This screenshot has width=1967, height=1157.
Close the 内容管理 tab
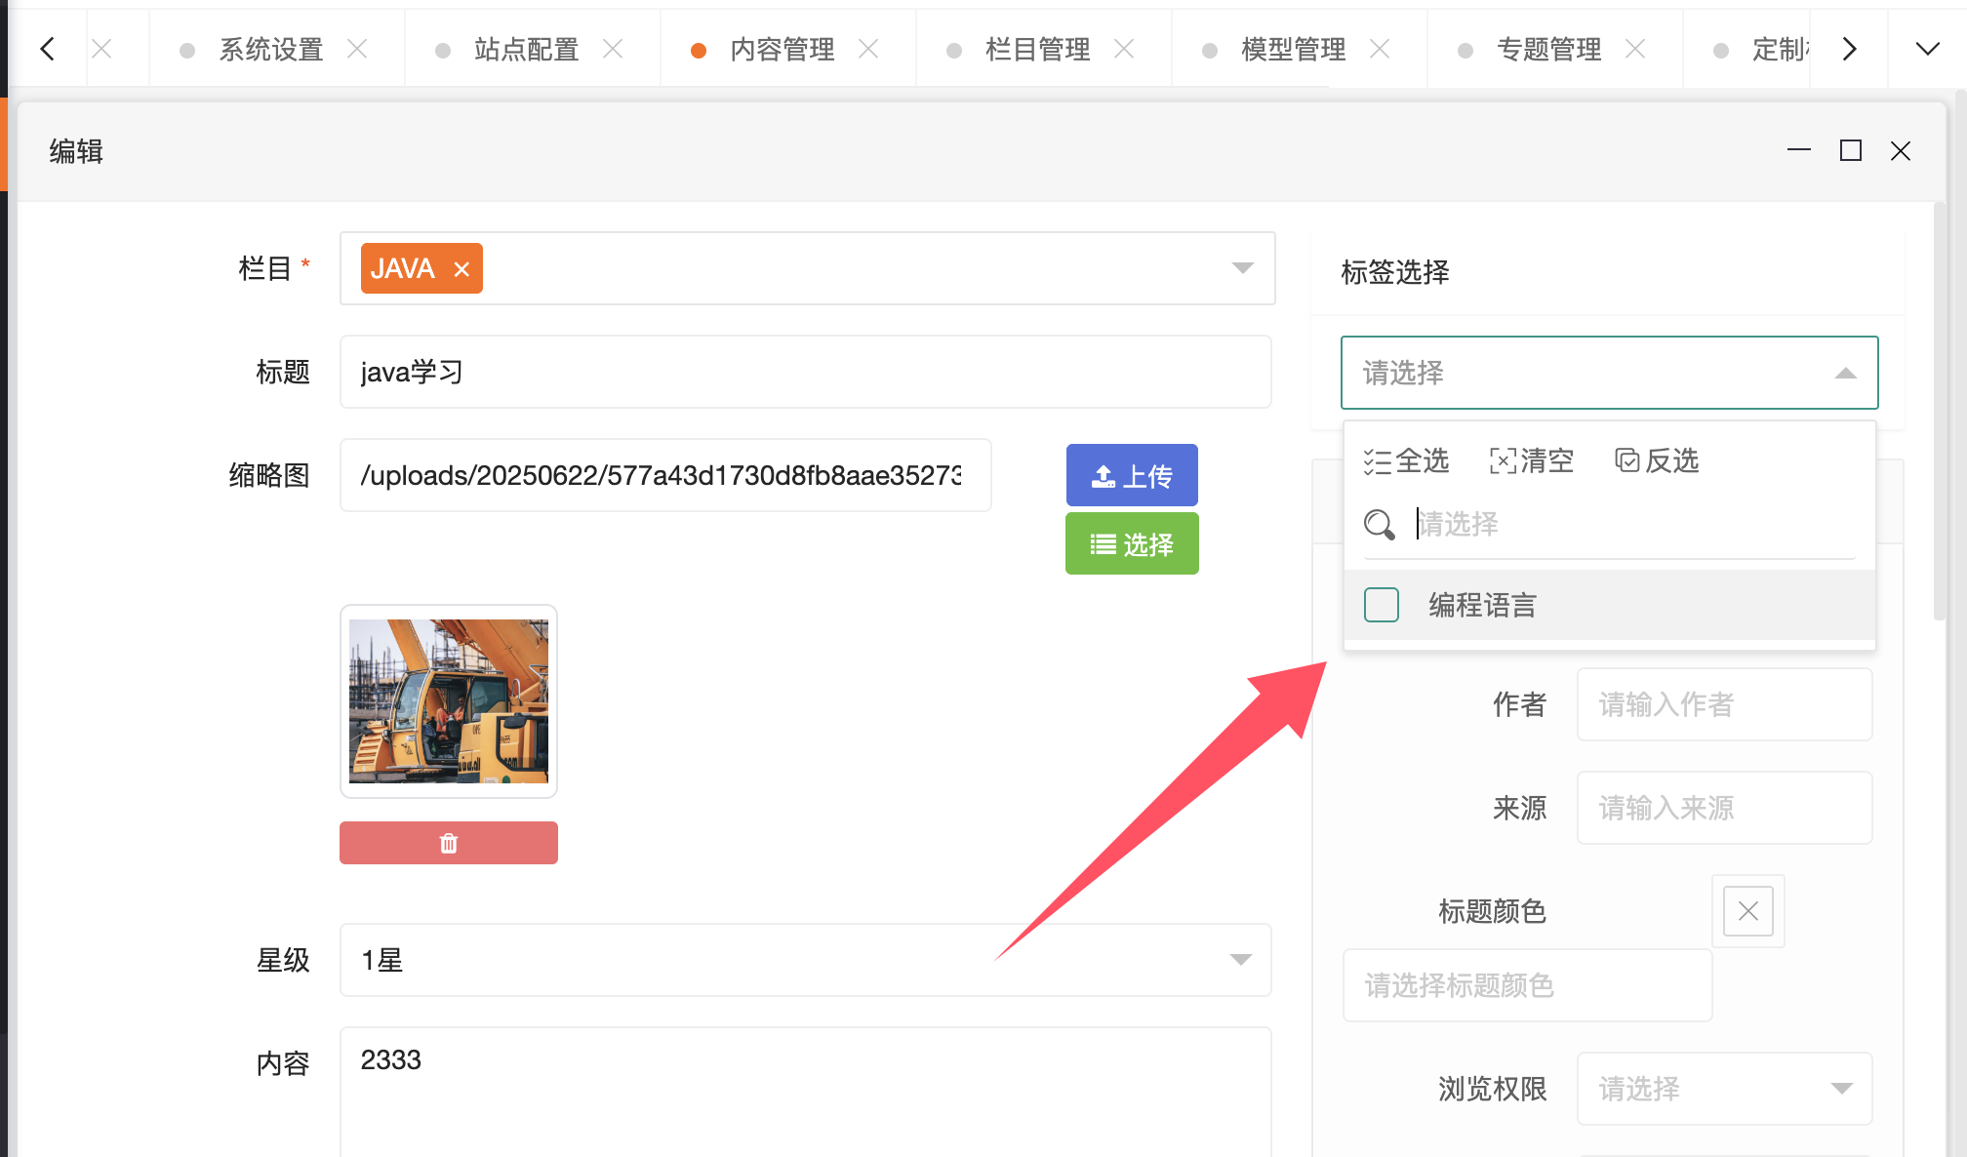pyautogui.click(x=868, y=49)
